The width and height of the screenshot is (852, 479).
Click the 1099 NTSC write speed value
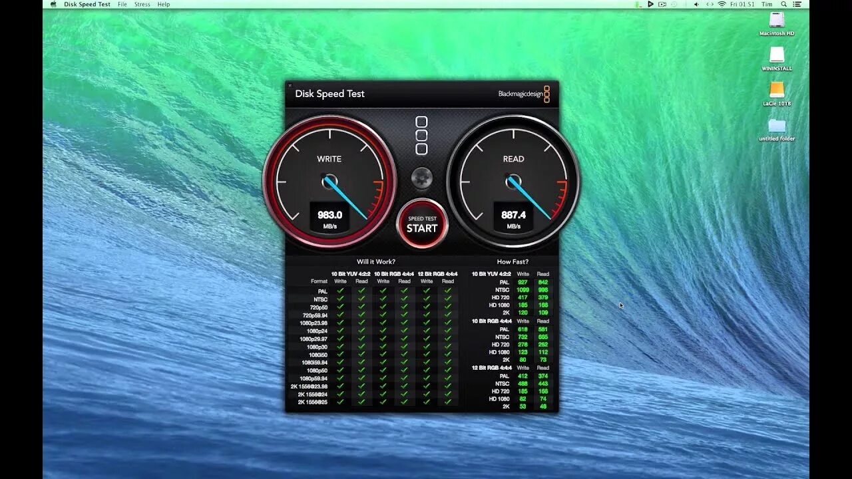tap(522, 289)
